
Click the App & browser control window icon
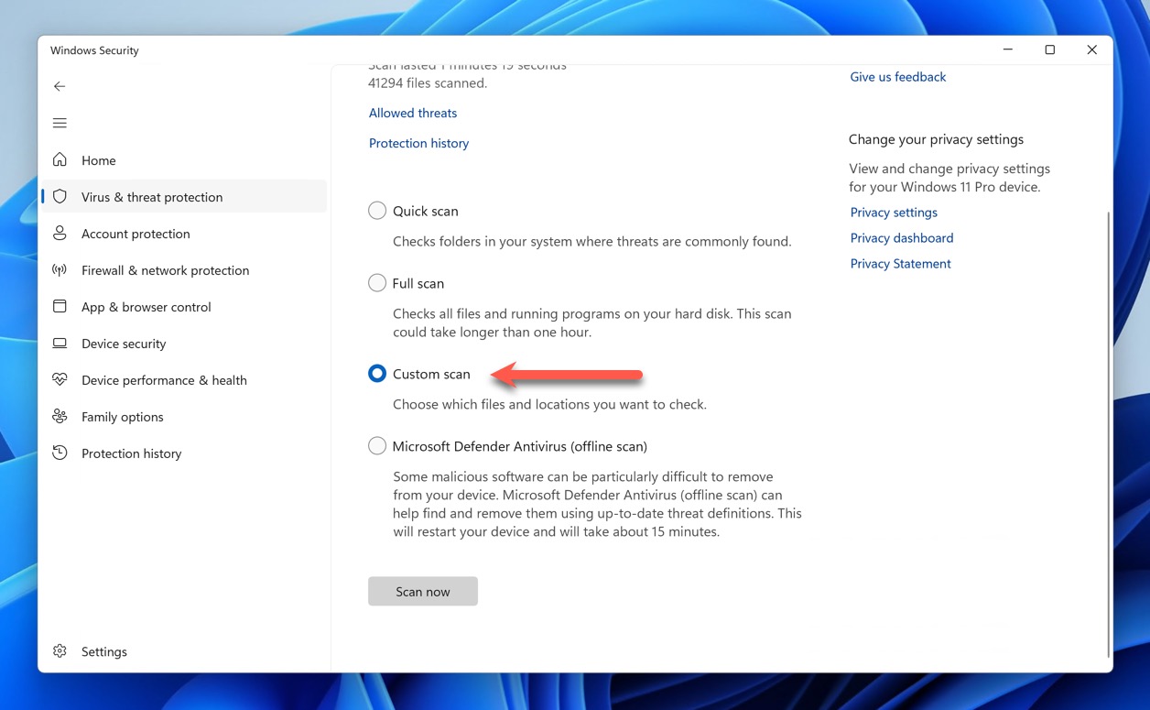[60, 306]
